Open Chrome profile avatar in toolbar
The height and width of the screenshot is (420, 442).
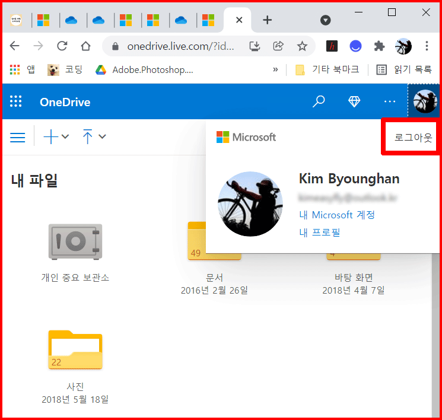[403, 46]
